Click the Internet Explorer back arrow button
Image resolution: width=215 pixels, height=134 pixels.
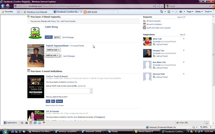pos(3,6)
